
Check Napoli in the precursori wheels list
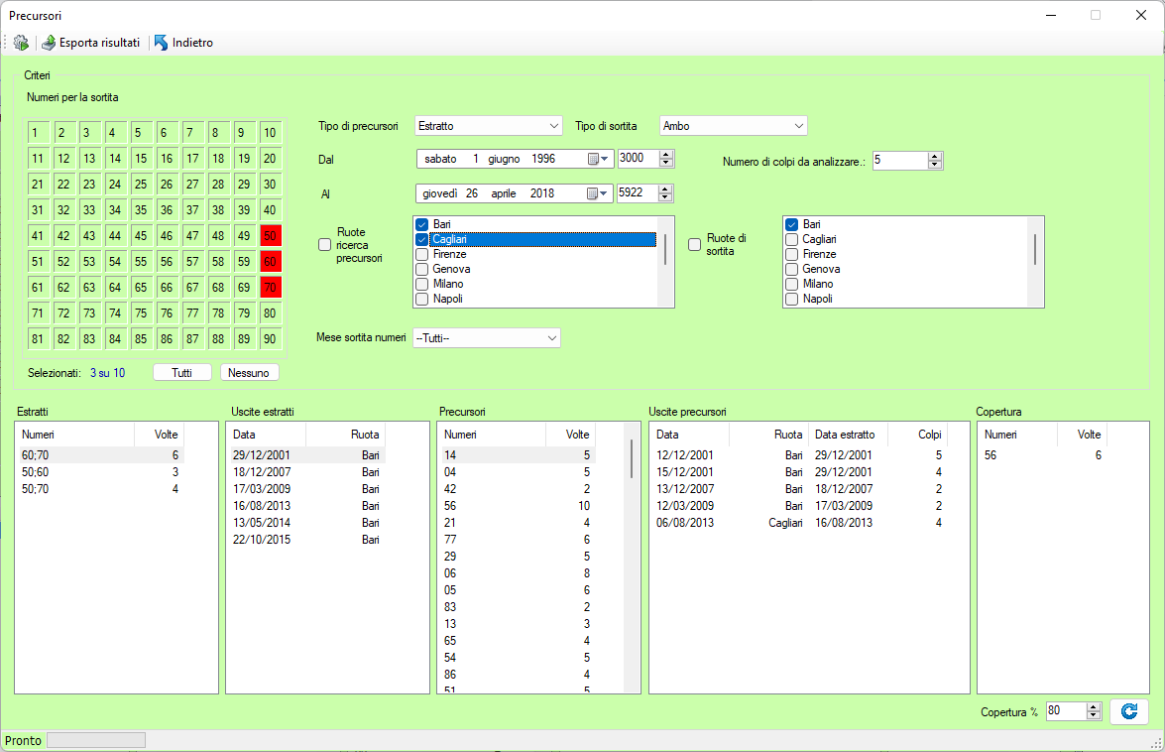pos(422,299)
